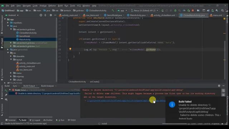Viewport: 229px width, 129px height.
Task: Expand the mipmap folder
Action: pyautogui.click(x=11, y=76)
